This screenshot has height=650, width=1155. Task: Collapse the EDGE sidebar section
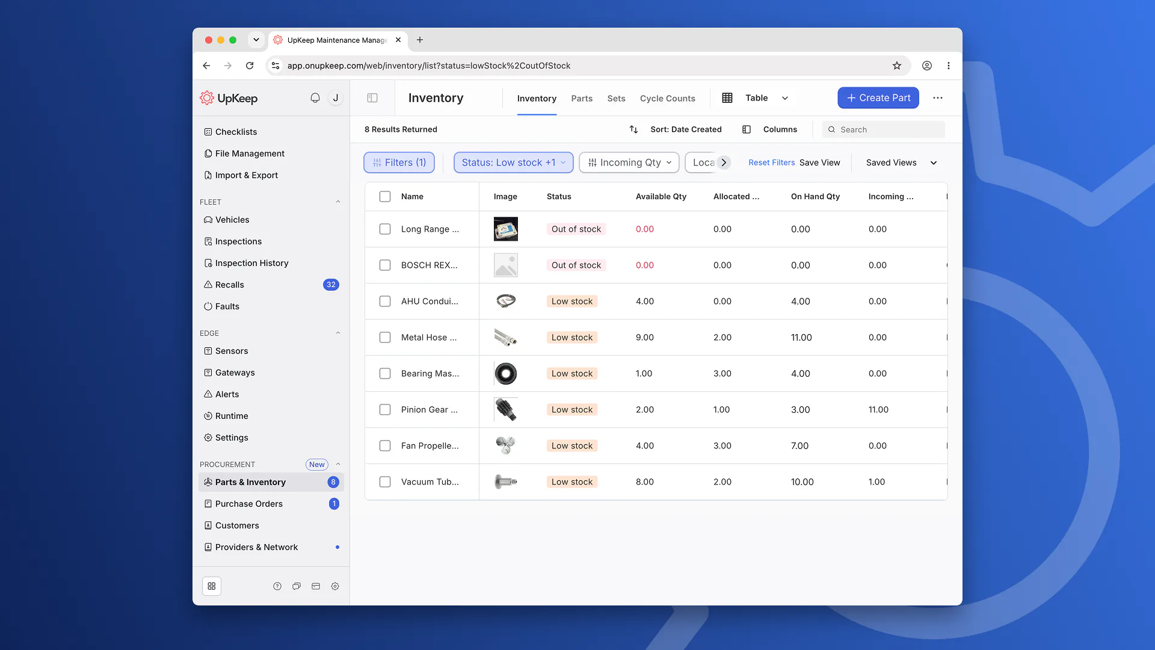point(338,333)
